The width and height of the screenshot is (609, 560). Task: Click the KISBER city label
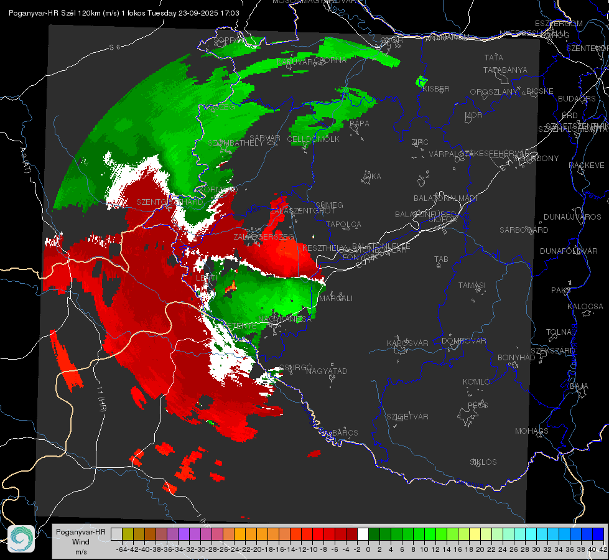tap(436, 88)
